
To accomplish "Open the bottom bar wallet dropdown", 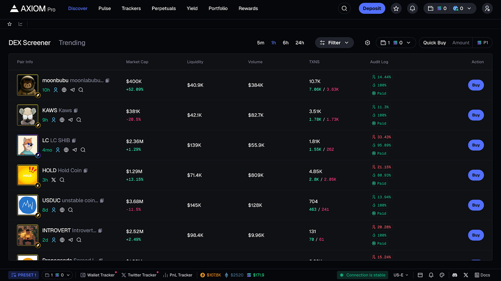I will [x=57, y=275].
